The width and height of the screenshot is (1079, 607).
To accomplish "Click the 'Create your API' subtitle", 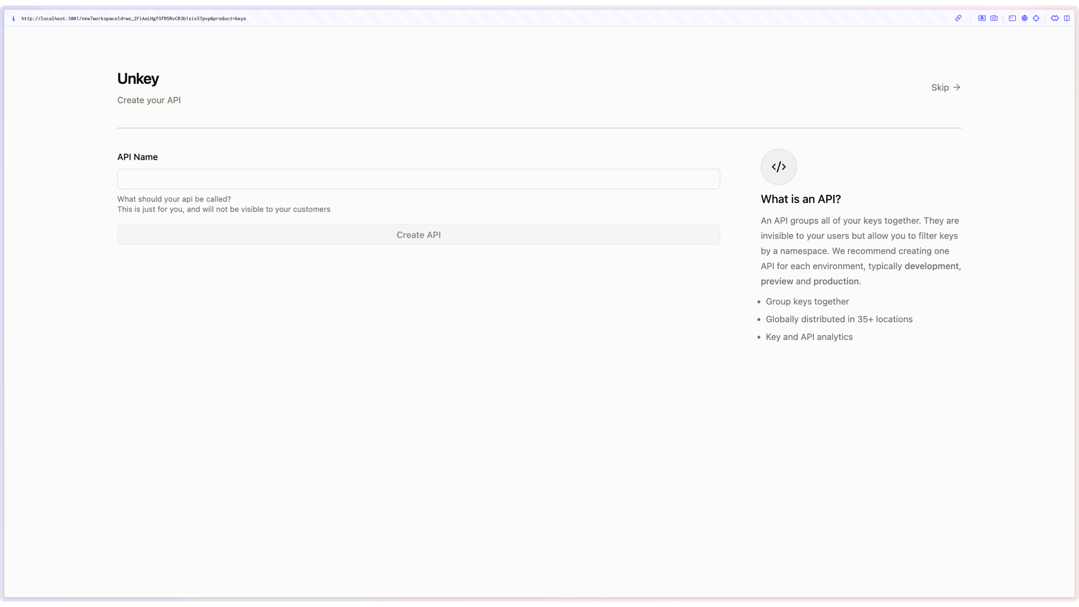I will coord(149,100).
